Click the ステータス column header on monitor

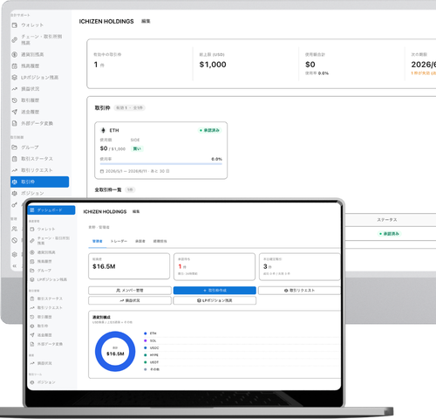[387, 220]
